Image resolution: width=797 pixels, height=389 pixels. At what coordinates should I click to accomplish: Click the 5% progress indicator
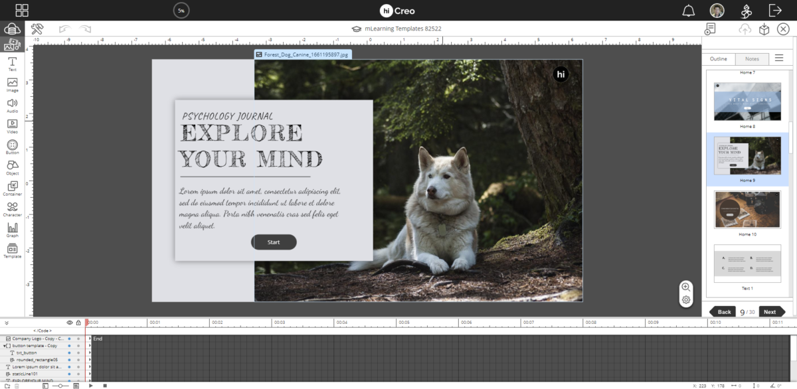[181, 11]
